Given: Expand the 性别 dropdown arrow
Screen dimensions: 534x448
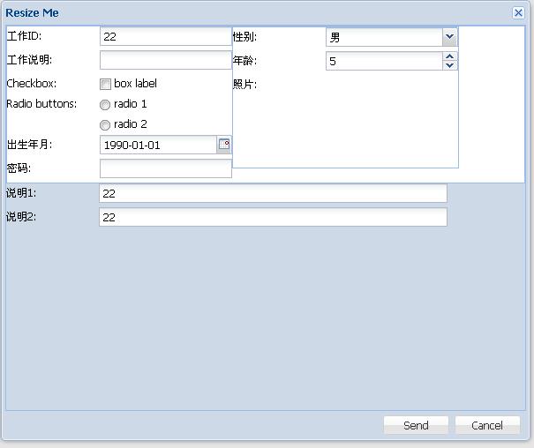Looking at the screenshot, I should (449, 37).
